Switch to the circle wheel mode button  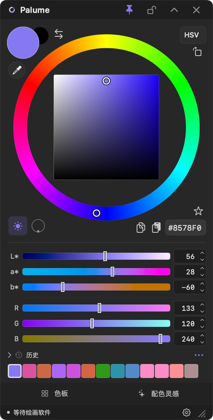[x=38, y=226]
